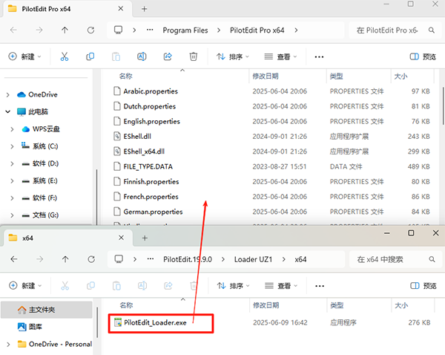Image resolution: width=445 pixels, height=355 pixels.
Task: Select EShell.dll file
Action: pos(137,137)
